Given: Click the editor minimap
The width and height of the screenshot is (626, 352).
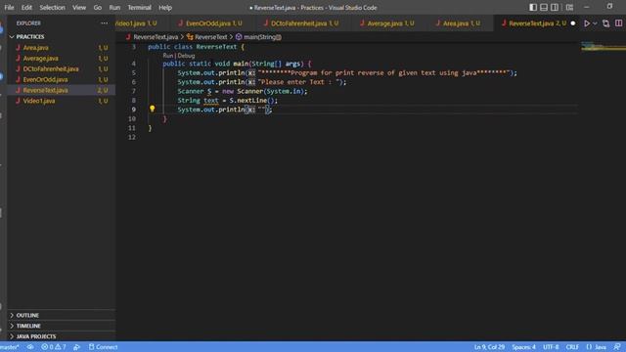Looking at the screenshot, I should [603, 46].
